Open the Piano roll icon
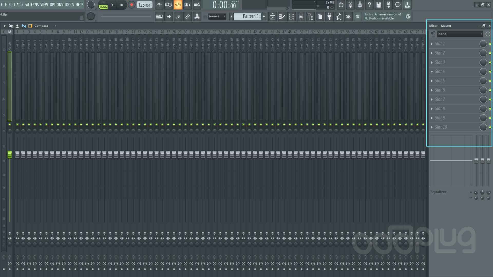Screen dimensions: 493x277 click(282, 17)
